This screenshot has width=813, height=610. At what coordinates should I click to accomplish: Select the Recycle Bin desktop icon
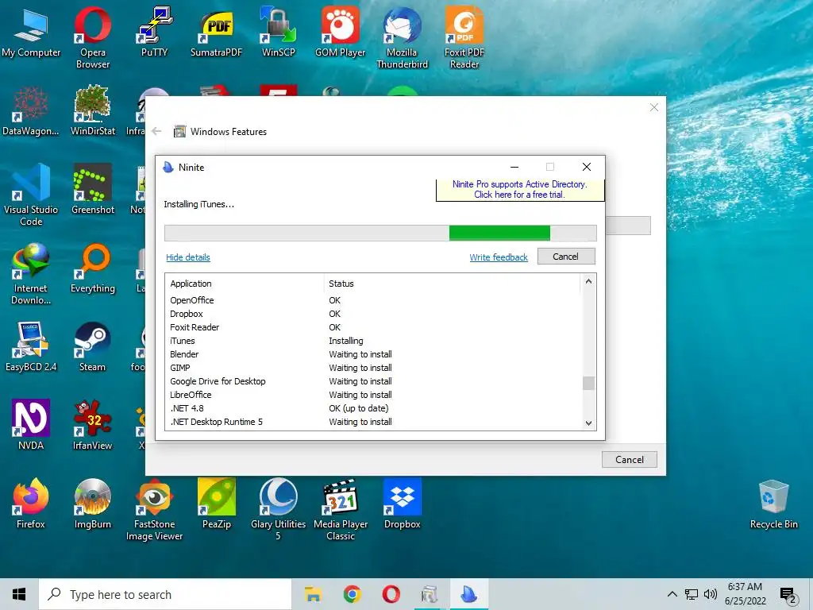point(773,504)
